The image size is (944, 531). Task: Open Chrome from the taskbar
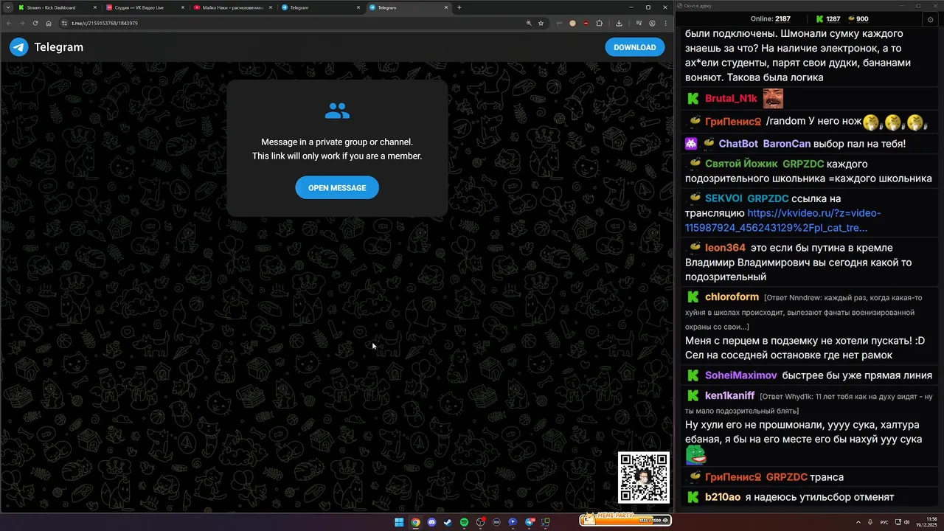(415, 522)
